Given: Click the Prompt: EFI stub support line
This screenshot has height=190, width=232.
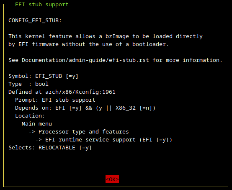Looking at the screenshot, I should click(x=55, y=100).
